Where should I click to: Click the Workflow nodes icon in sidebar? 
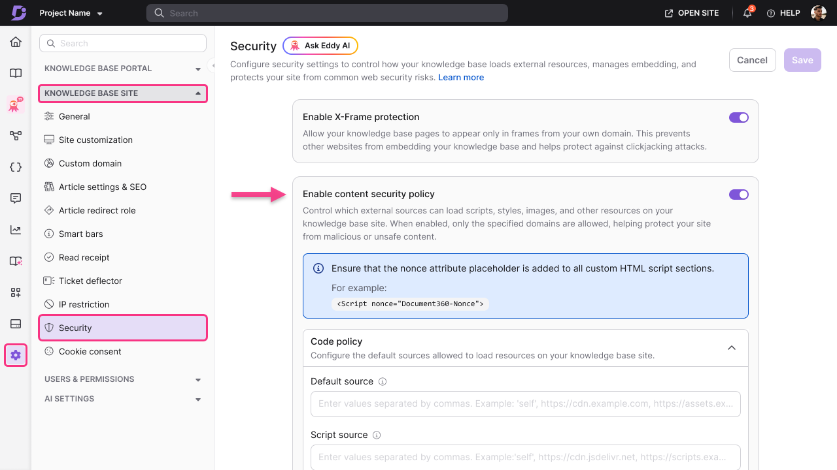tap(16, 136)
